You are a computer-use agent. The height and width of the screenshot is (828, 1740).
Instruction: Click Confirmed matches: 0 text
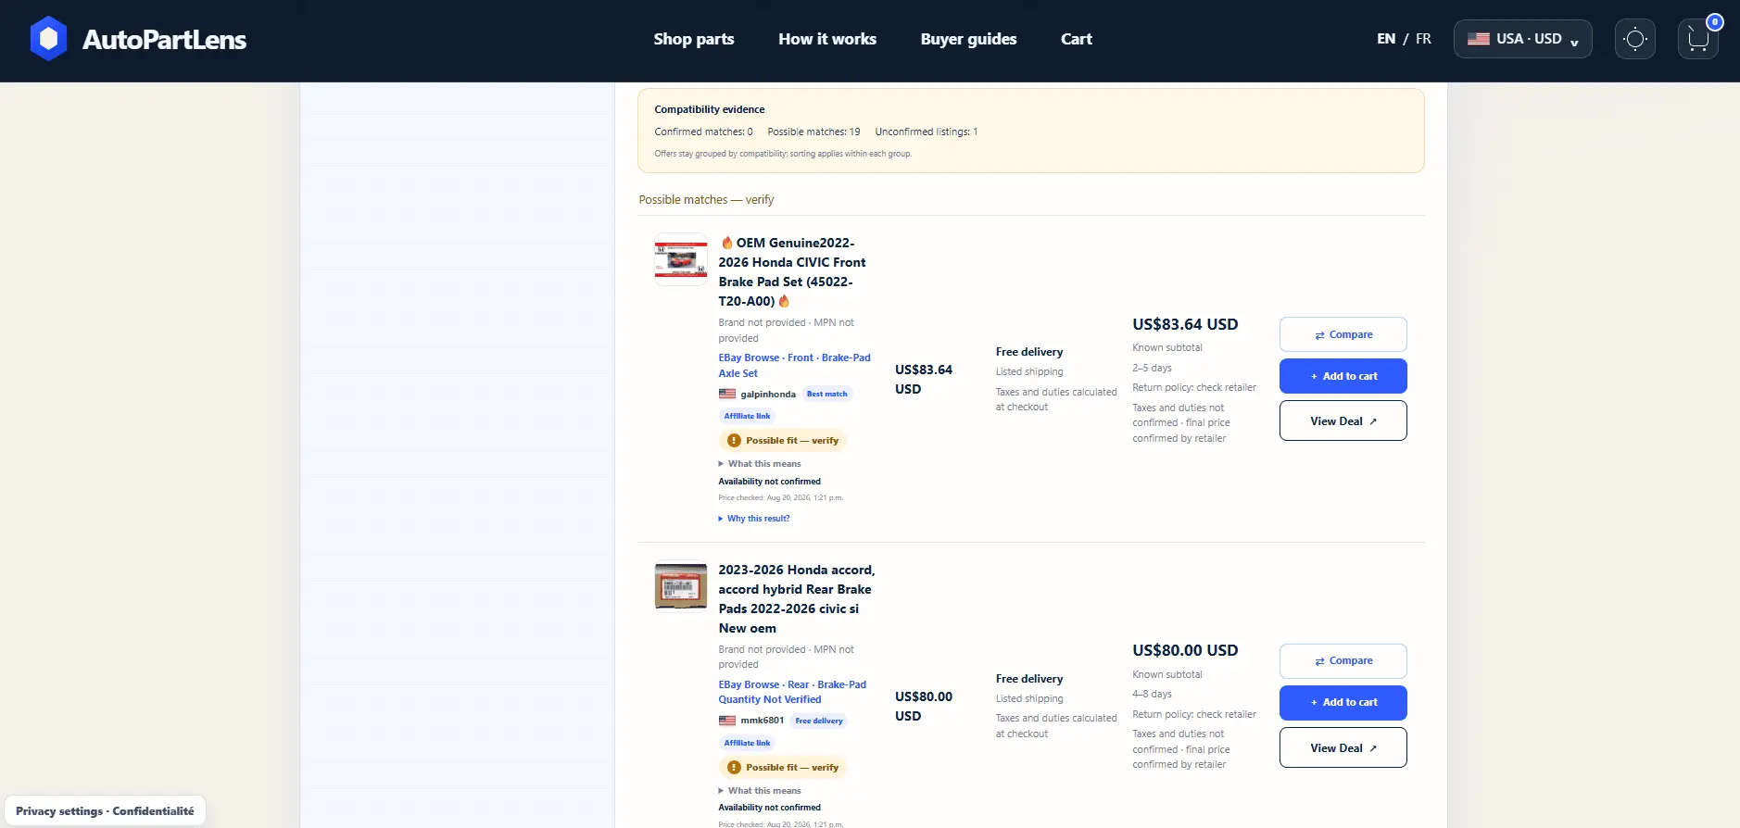click(703, 132)
